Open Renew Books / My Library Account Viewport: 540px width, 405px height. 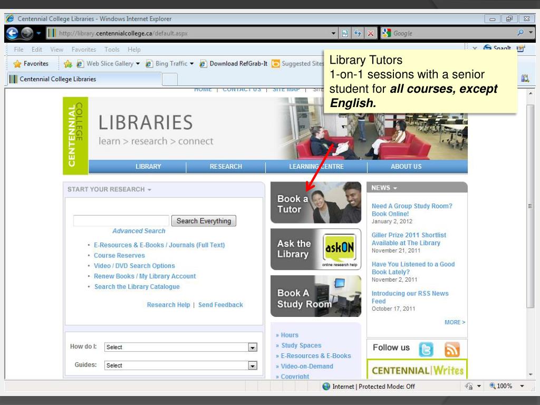click(x=144, y=276)
